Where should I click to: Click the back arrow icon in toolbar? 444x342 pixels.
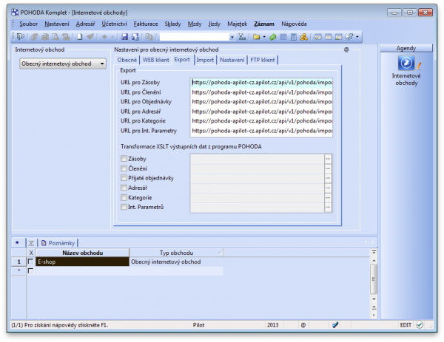pos(104,37)
